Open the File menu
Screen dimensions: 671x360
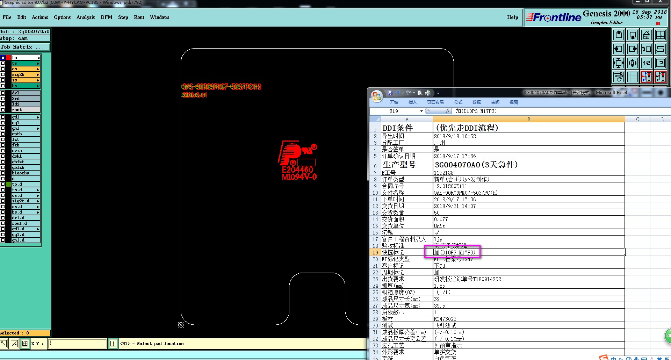pyautogui.click(x=7, y=17)
